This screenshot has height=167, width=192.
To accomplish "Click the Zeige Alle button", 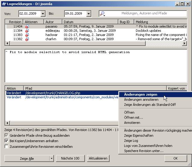I will 27,159.
